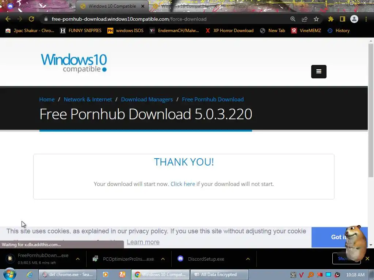The height and width of the screenshot is (280, 374).
Task: Go to Home breadcrumb link
Action: (47, 99)
